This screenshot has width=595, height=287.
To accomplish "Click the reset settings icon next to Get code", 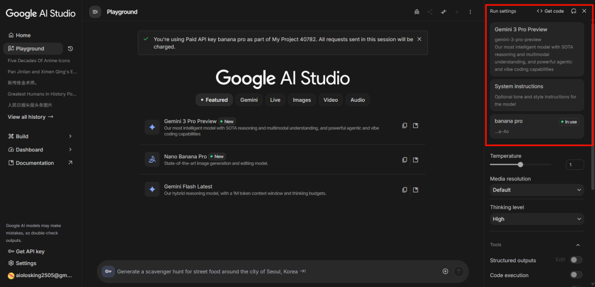I will pos(574,11).
